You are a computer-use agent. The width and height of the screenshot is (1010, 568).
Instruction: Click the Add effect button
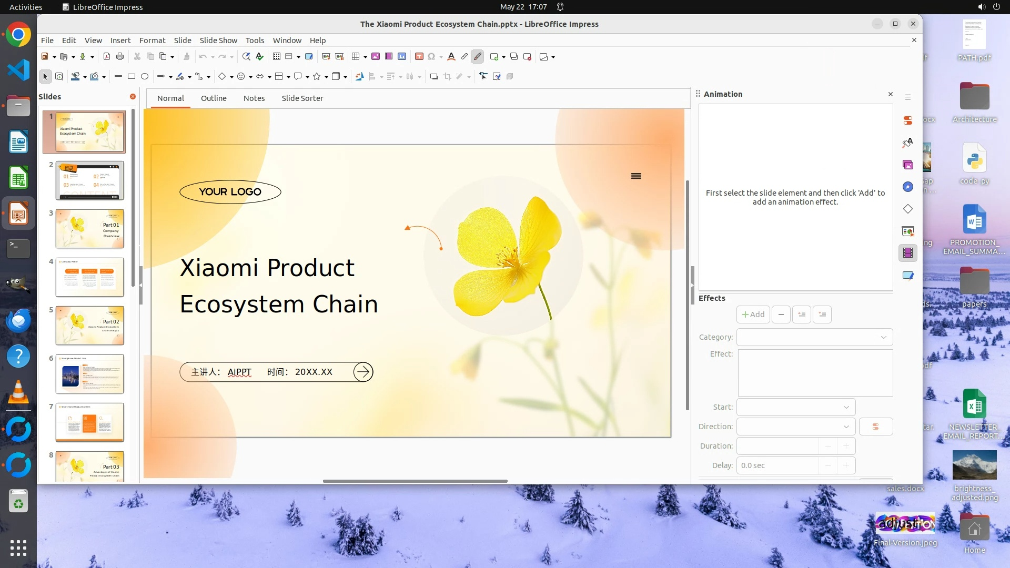[753, 315]
